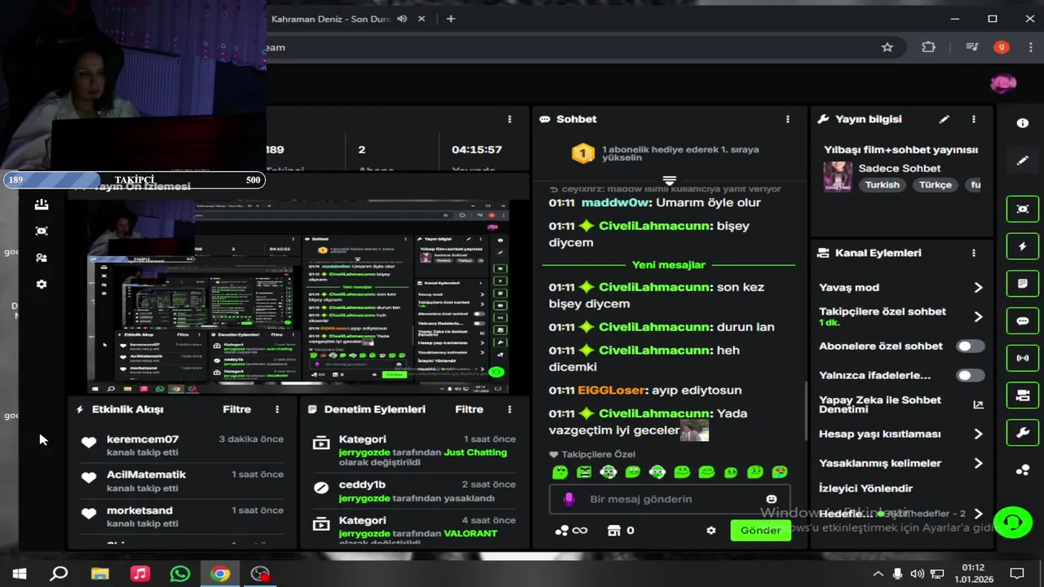Open Chrome extensions puzzle icon
1044x587 pixels.
(928, 47)
